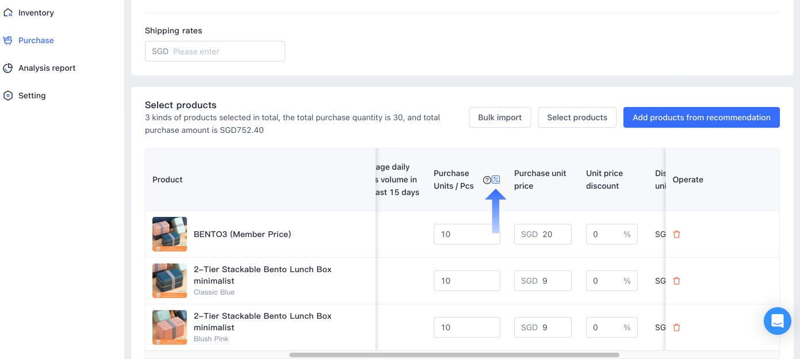
Task: Click the BENTO3 purchase units field
Action: [466, 234]
